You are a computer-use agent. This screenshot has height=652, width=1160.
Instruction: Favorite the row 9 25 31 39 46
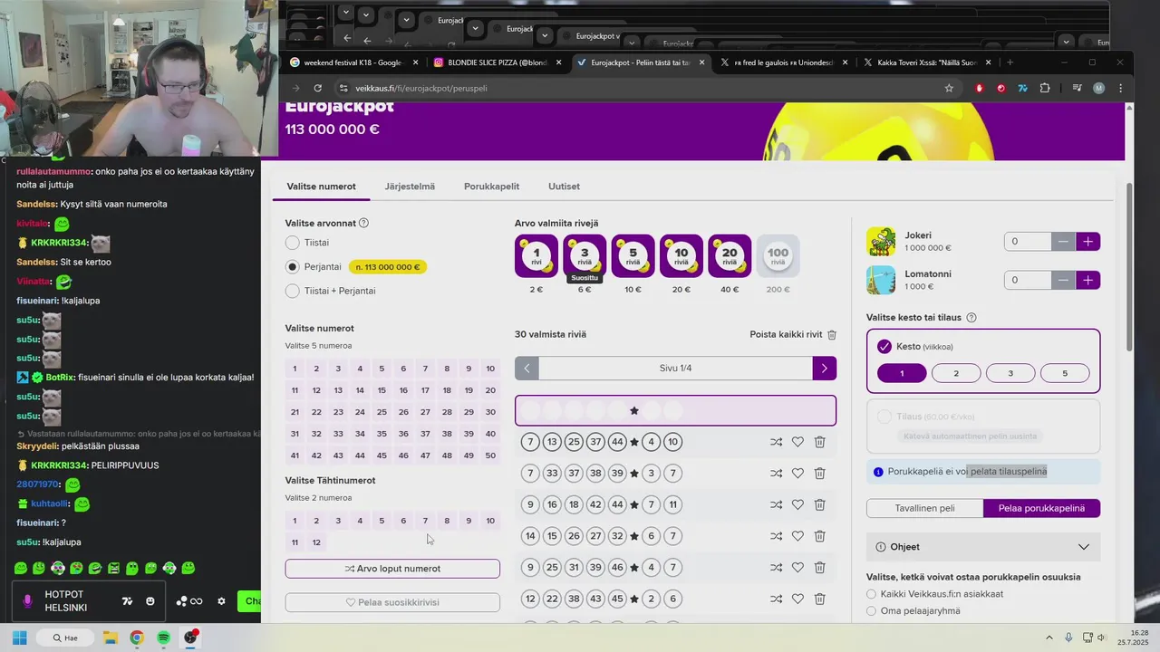click(797, 568)
